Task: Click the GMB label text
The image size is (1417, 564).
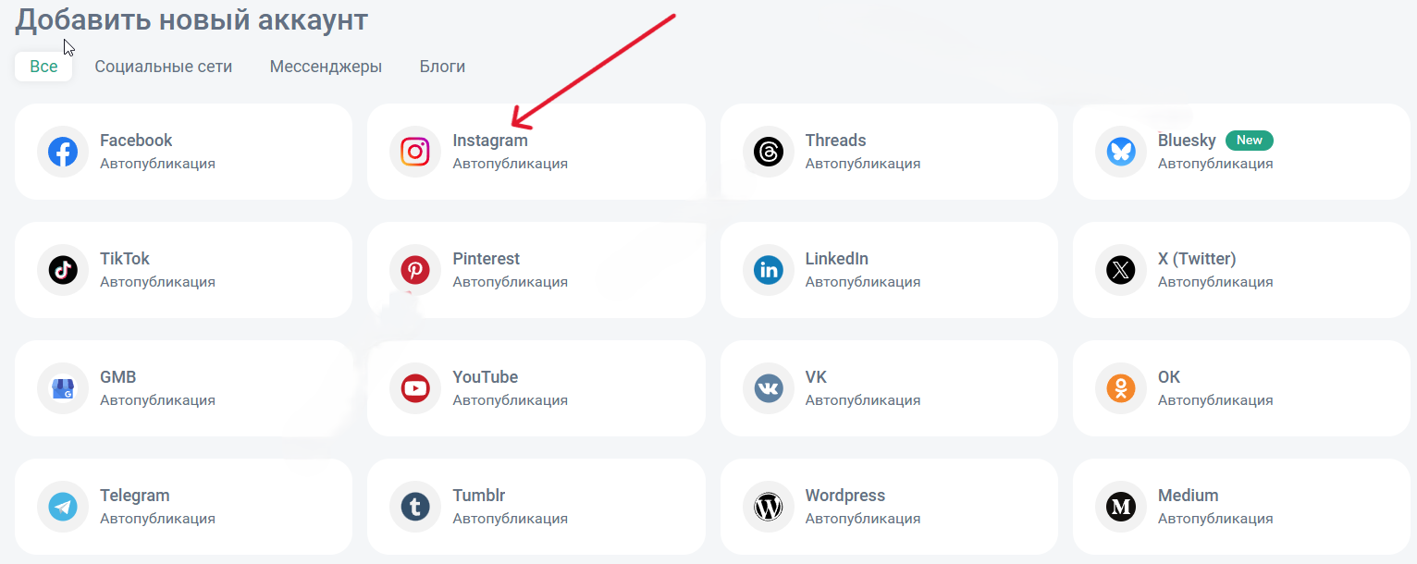Action: [x=118, y=377]
